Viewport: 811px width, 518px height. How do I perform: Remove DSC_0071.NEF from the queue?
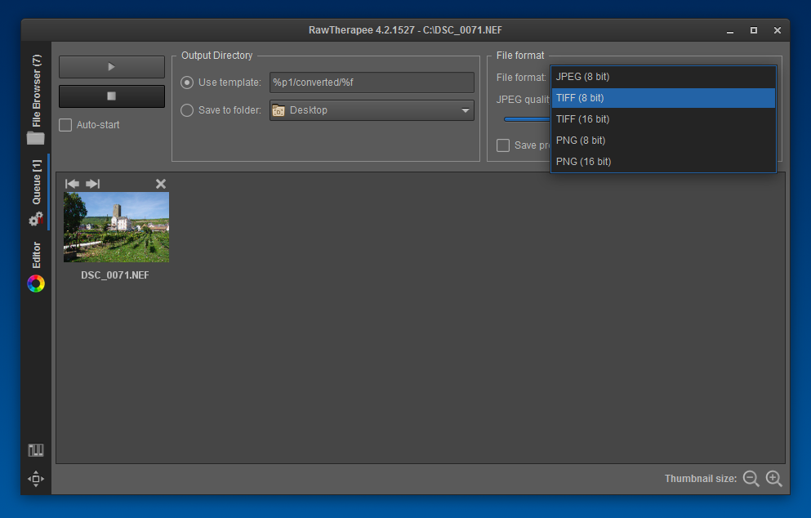[161, 184]
